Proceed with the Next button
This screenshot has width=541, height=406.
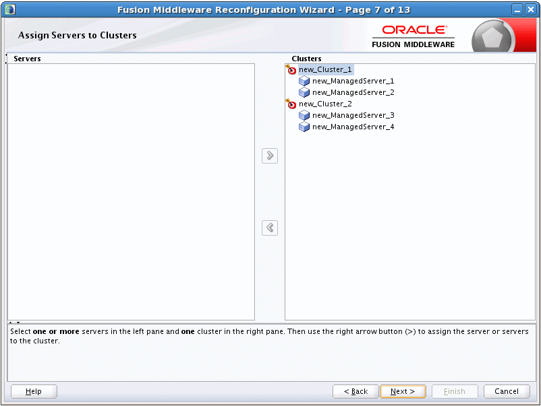403,392
